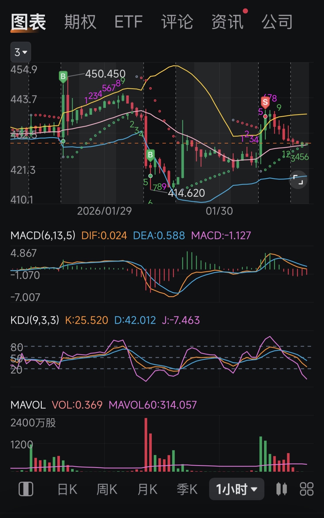324x518 pixels.
Task: Expand the chart to fullscreen
Action: (298, 180)
